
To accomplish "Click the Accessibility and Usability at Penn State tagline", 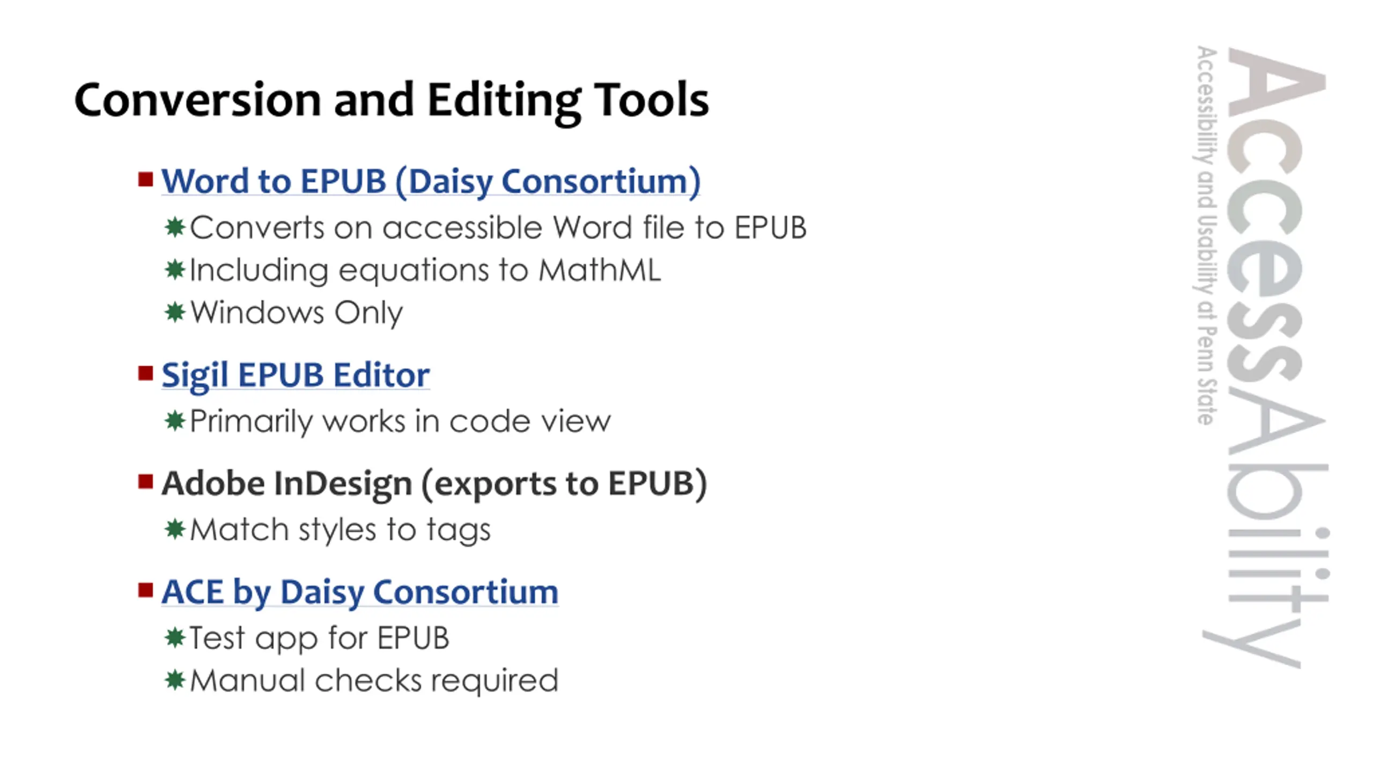I will [1206, 236].
